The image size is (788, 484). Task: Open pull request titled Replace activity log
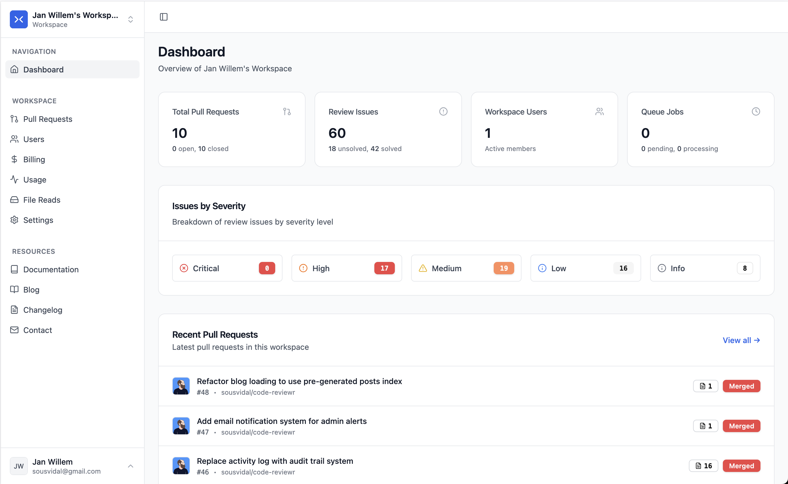click(275, 461)
